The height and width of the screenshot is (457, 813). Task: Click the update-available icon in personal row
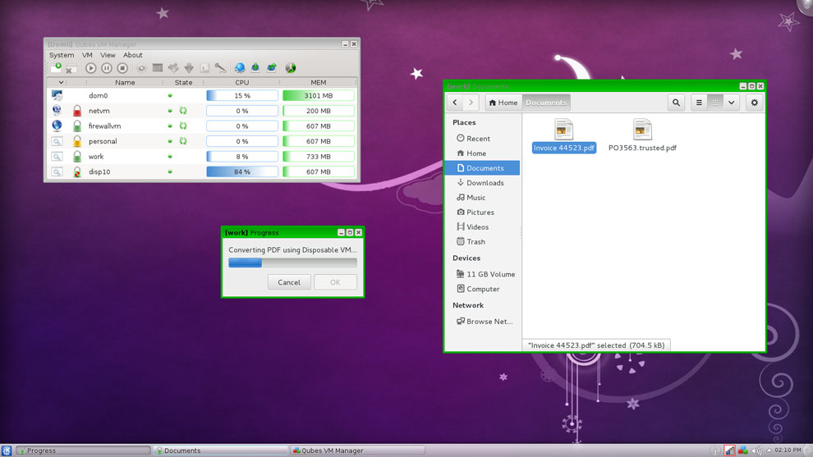183,141
